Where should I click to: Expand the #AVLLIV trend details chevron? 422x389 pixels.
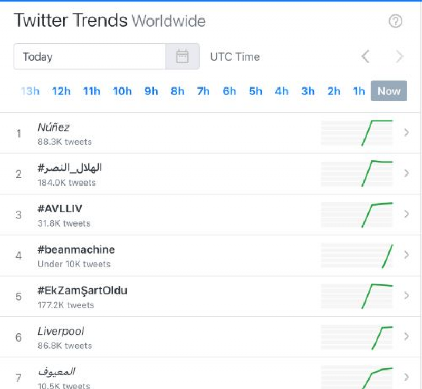coord(406,214)
